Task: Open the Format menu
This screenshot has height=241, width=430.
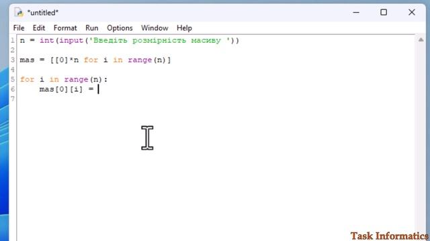Action: pyautogui.click(x=65, y=28)
